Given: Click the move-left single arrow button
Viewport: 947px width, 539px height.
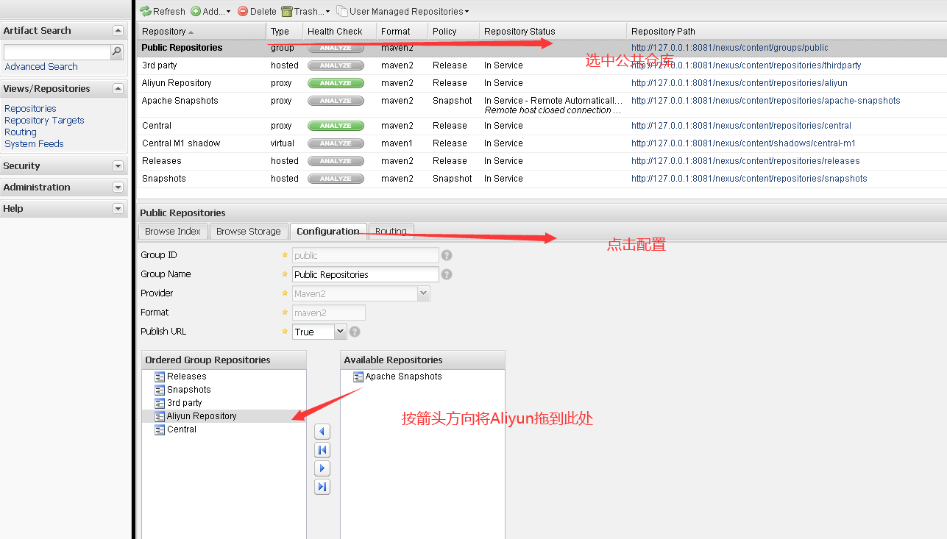Looking at the screenshot, I should tap(322, 432).
